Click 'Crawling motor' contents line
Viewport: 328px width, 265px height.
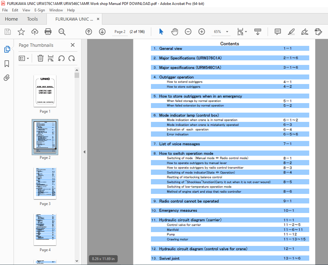pos(230,239)
